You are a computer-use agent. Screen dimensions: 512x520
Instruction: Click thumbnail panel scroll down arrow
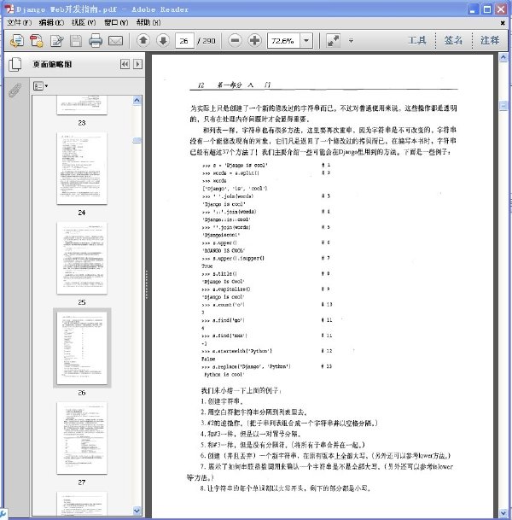[137, 511]
